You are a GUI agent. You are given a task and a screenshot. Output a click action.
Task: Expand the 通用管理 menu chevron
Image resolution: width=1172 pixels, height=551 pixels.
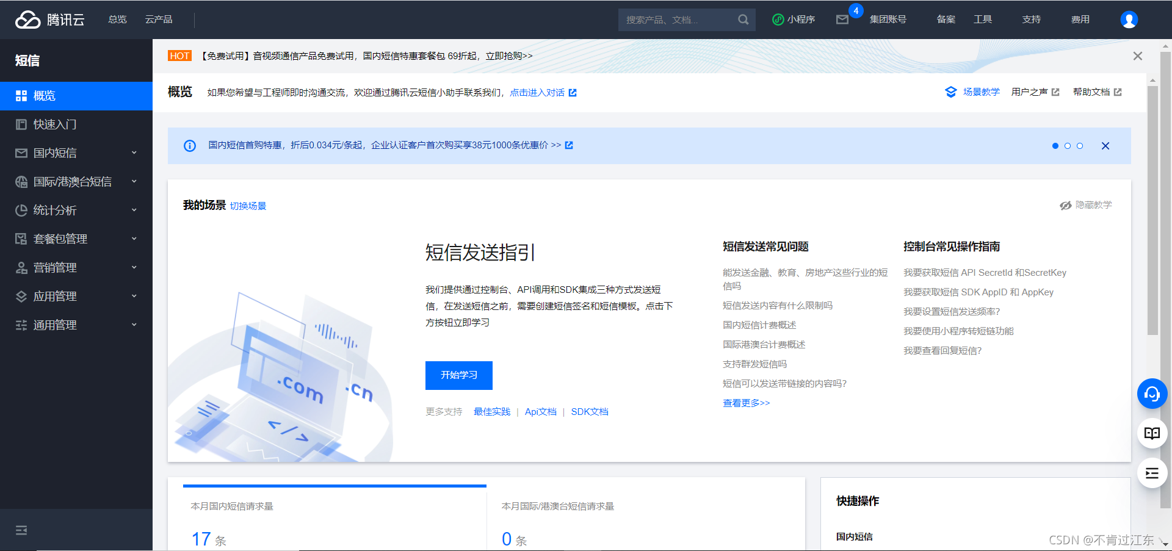(x=134, y=325)
